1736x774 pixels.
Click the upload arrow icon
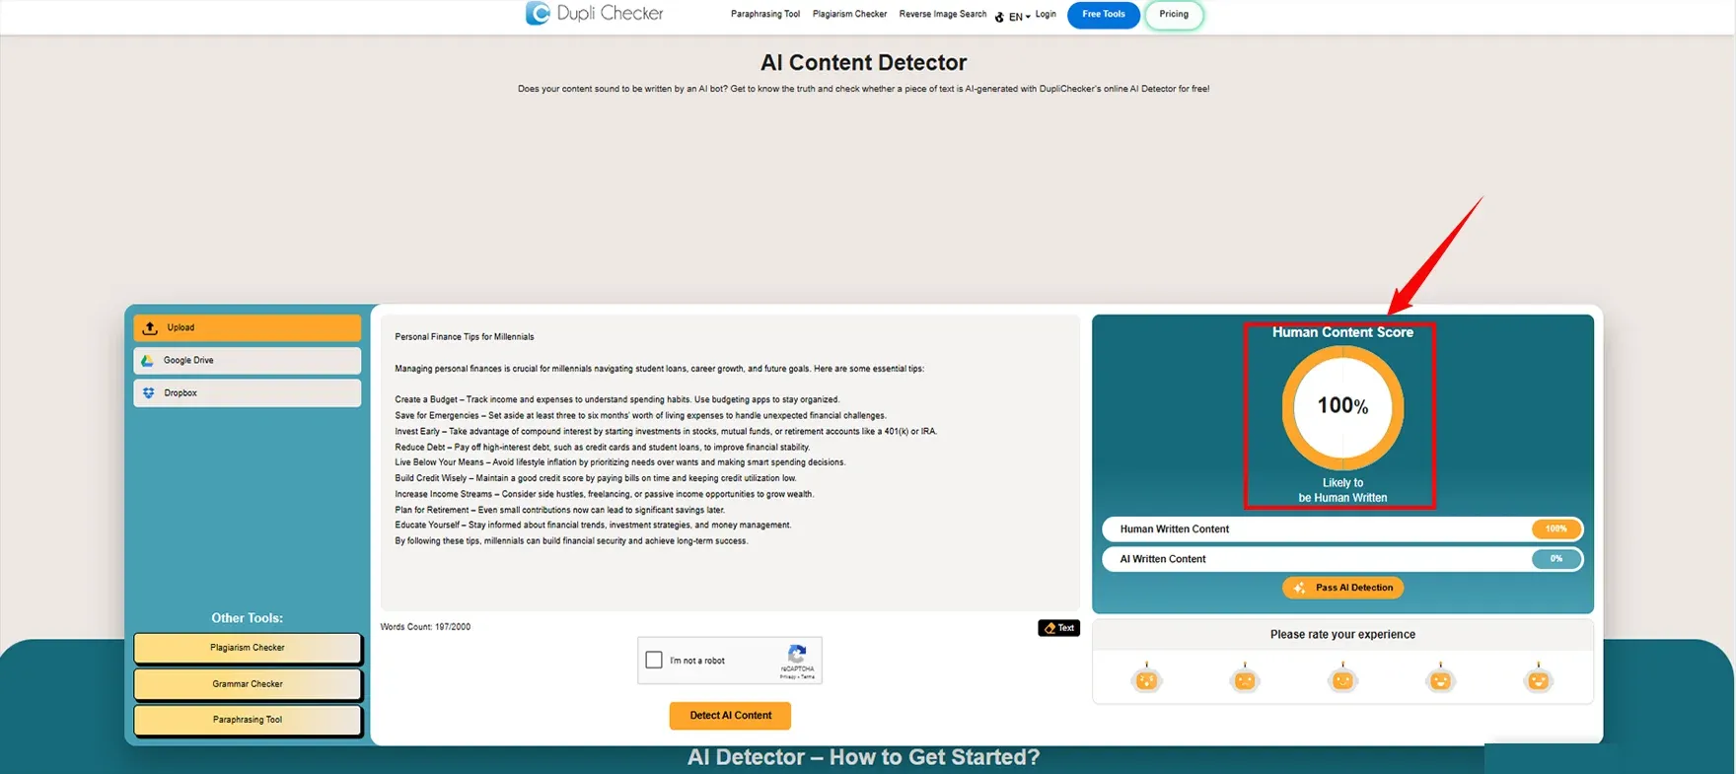[x=150, y=327]
